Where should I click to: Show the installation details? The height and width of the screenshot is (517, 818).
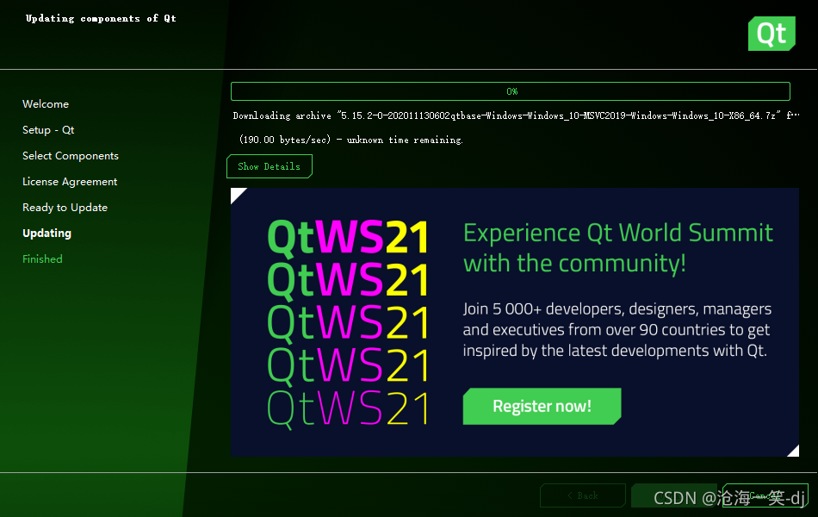[x=270, y=166]
